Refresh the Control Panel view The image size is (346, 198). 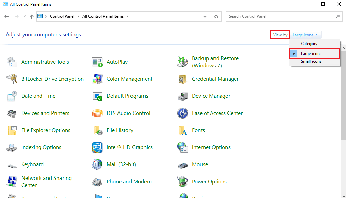click(216, 16)
